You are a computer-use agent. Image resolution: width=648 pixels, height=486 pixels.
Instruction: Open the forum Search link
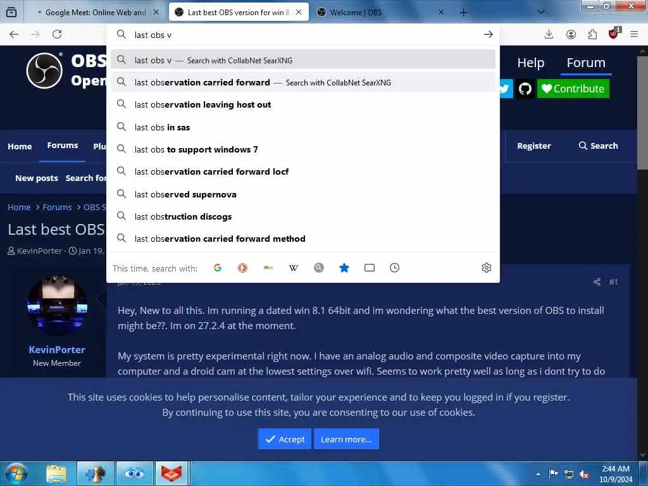(599, 146)
